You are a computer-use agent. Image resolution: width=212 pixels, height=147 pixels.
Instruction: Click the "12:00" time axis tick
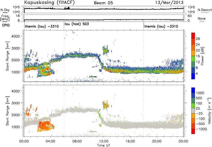104,141
